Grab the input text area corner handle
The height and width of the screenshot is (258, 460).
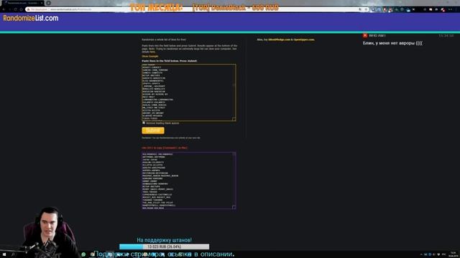234,119
